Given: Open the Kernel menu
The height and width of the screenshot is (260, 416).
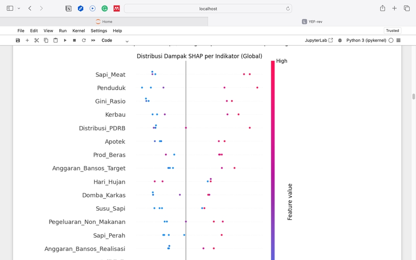Looking at the screenshot, I should tap(78, 31).
